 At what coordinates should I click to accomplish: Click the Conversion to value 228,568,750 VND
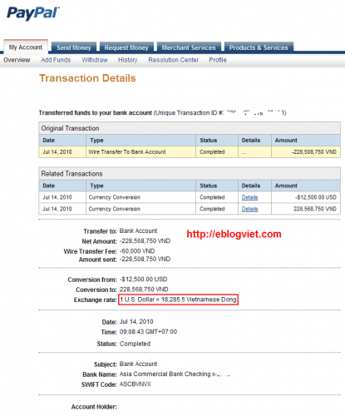point(144,290)
